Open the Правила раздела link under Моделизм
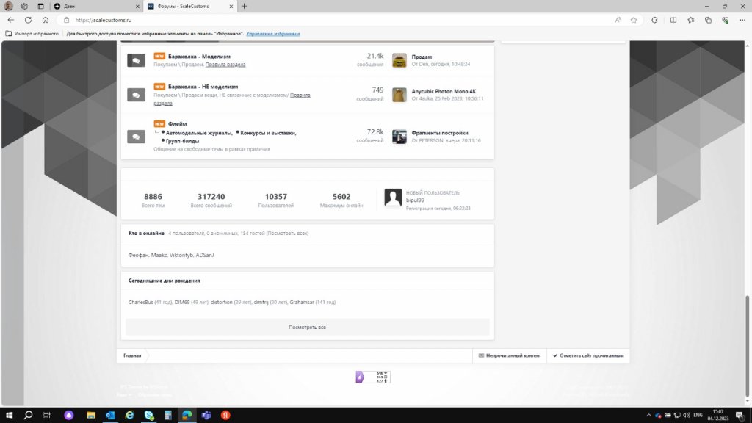 tap(225, 65)
